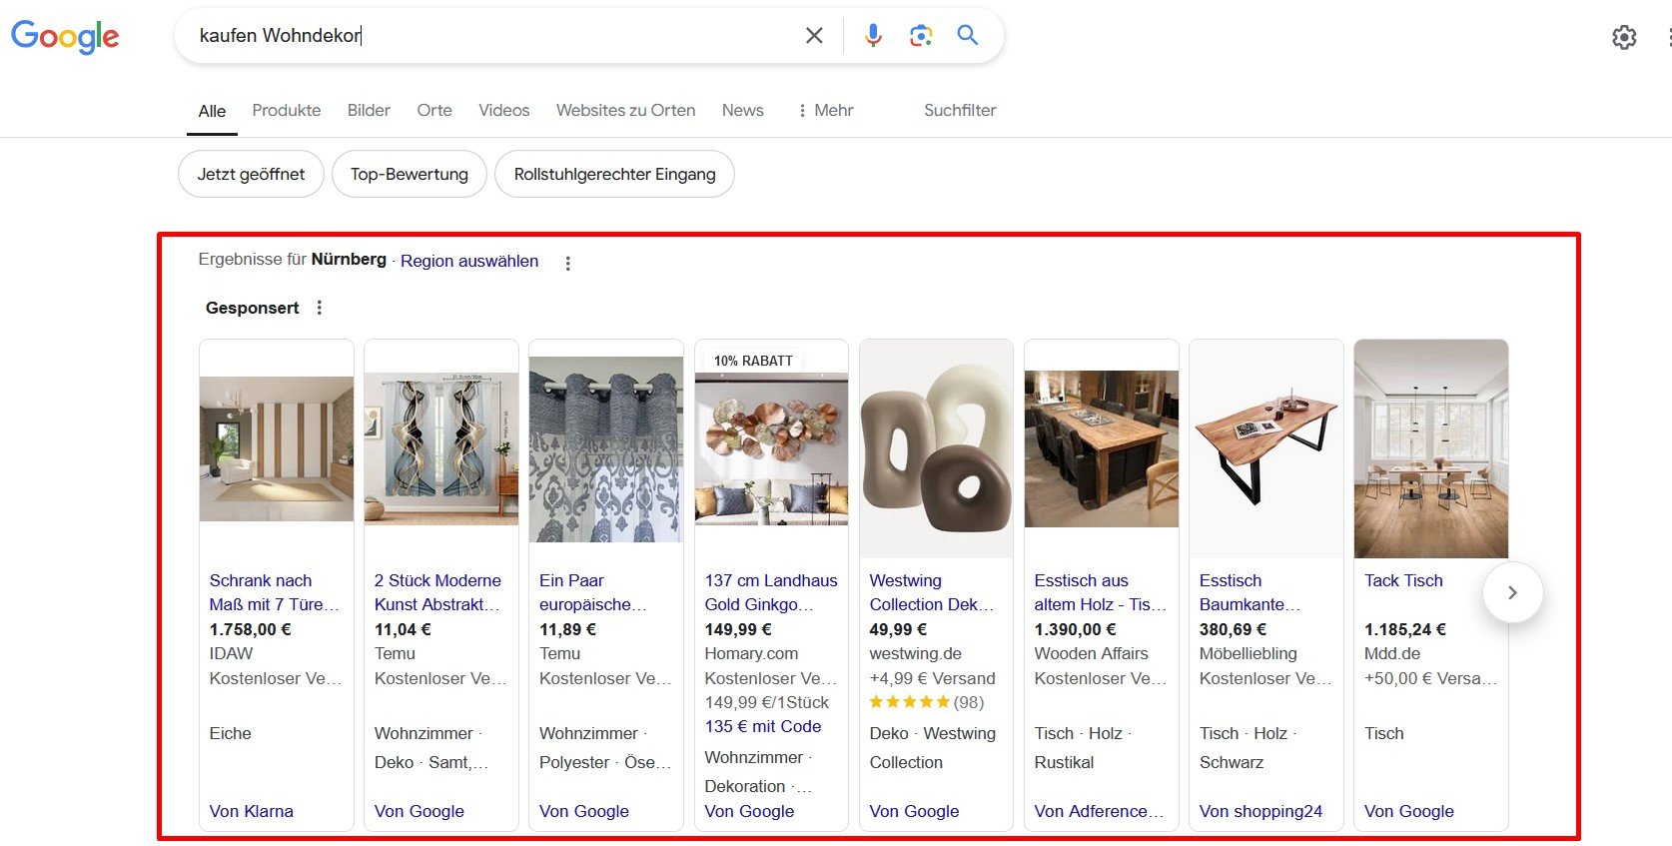Screen dimensions: 1672x846
Task: Click the Region auswählen link
Action: [469, 261]
